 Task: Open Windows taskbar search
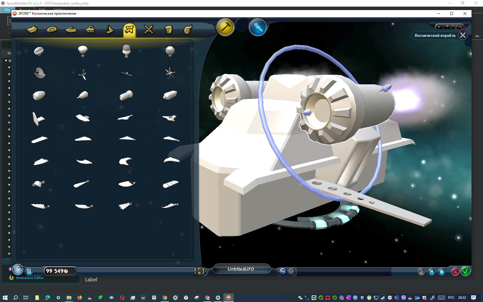pyautogui.click(x=16, y=298)
